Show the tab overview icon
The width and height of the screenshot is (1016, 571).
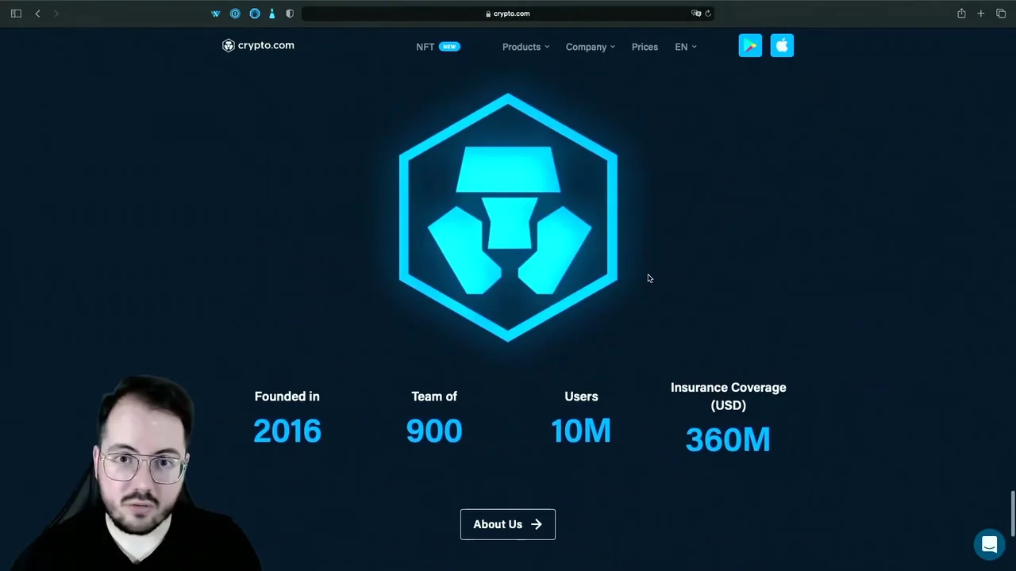[1001, 13]
